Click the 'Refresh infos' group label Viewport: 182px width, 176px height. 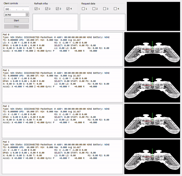coord(41,4)
